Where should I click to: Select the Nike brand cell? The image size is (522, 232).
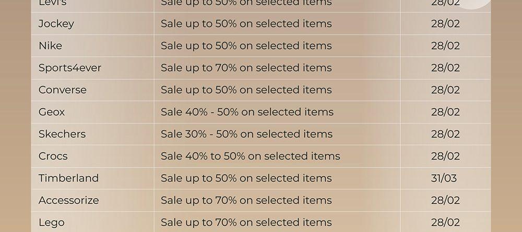[x=92, y=46]
